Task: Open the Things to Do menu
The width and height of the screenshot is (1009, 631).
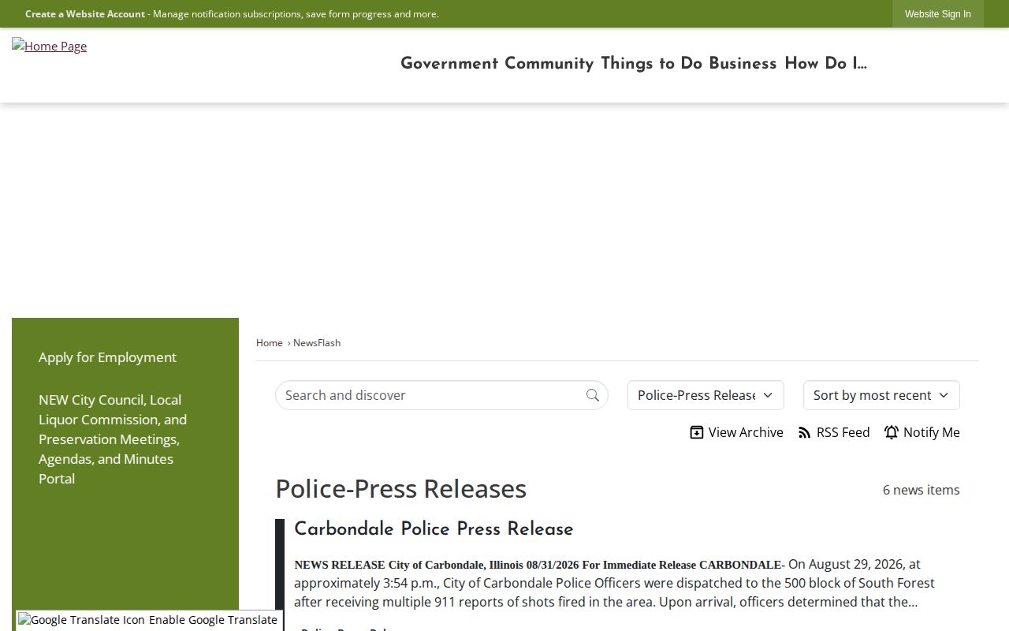Action: pyautogui.click(x=651, y=64)
